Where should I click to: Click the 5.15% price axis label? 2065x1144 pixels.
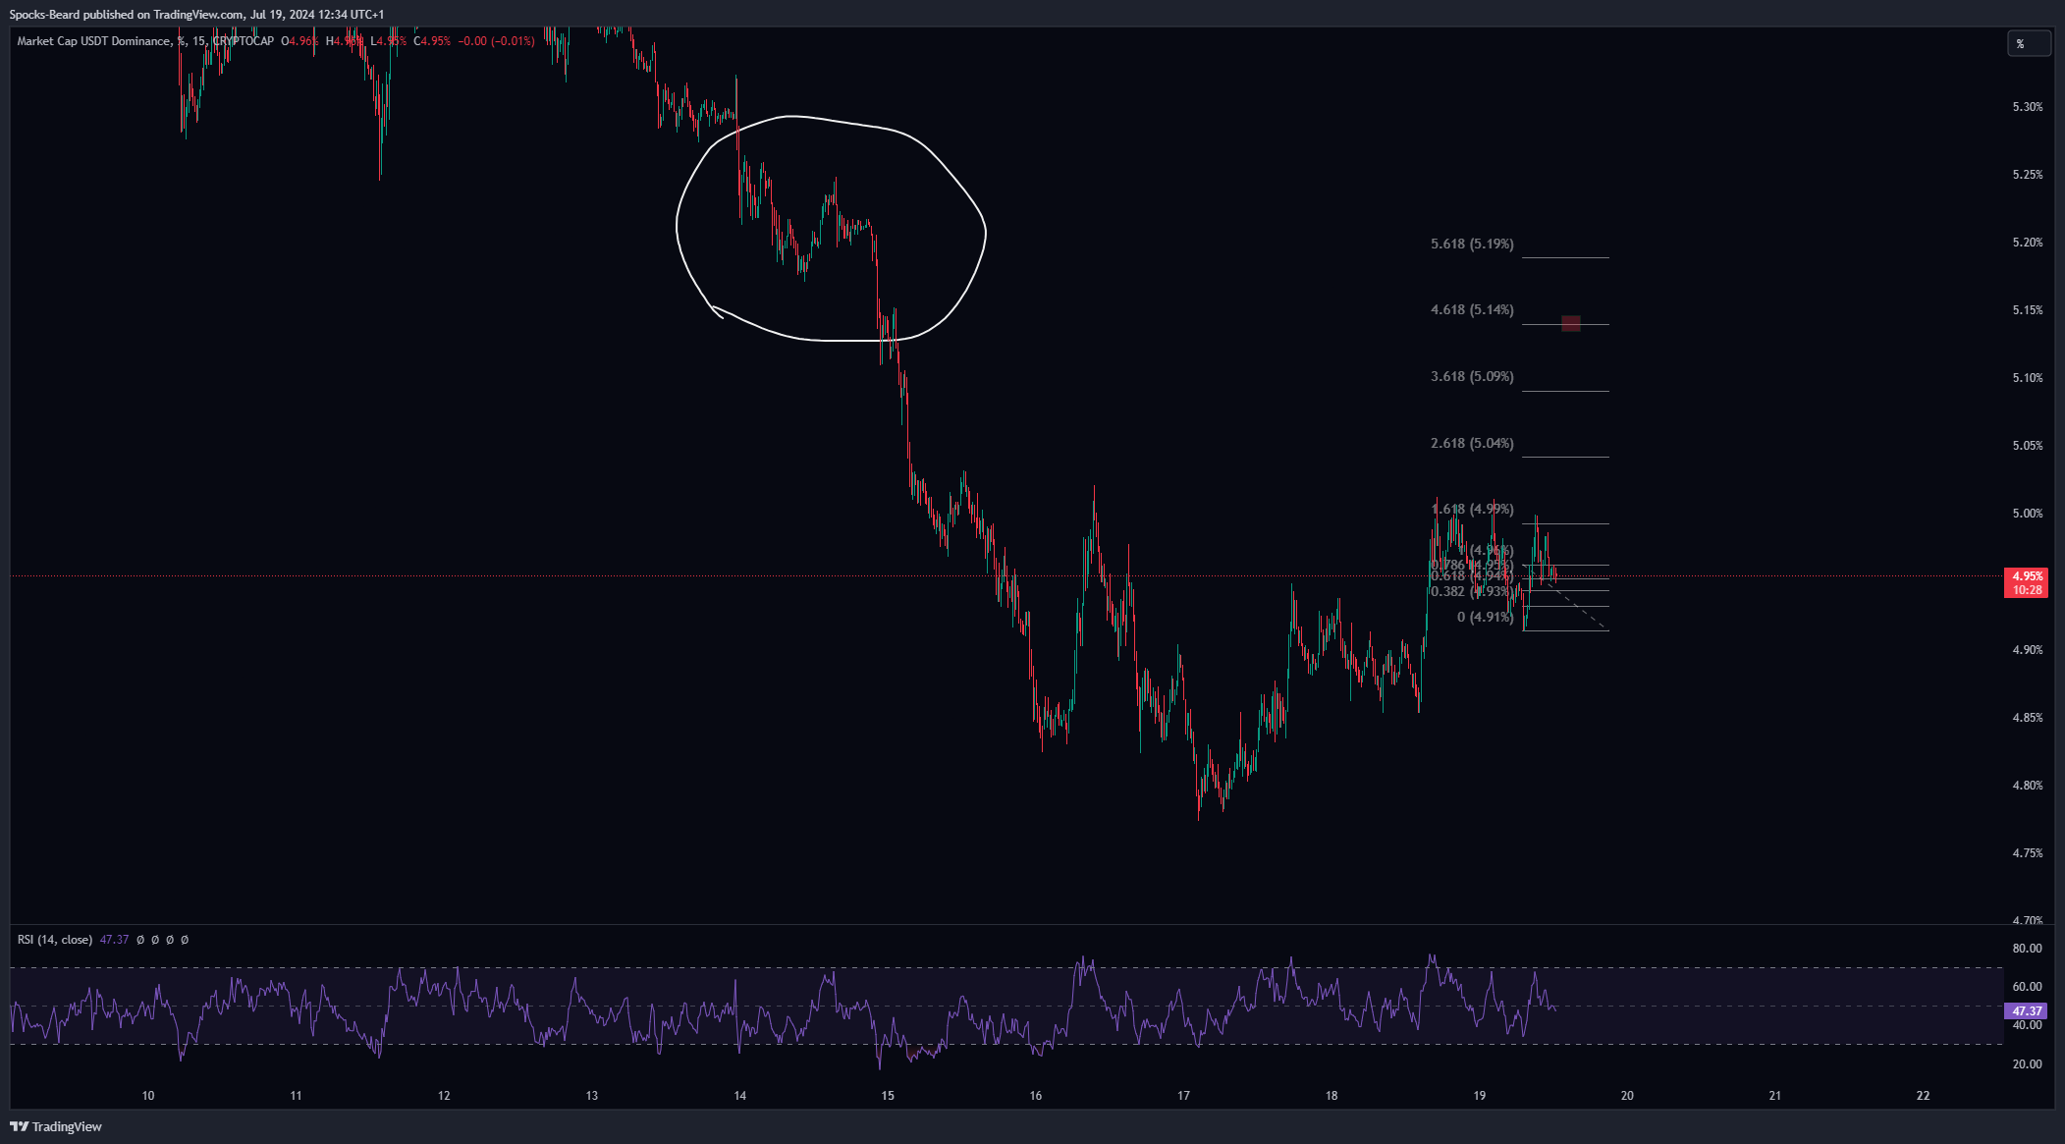click(x=2027, y=310)
